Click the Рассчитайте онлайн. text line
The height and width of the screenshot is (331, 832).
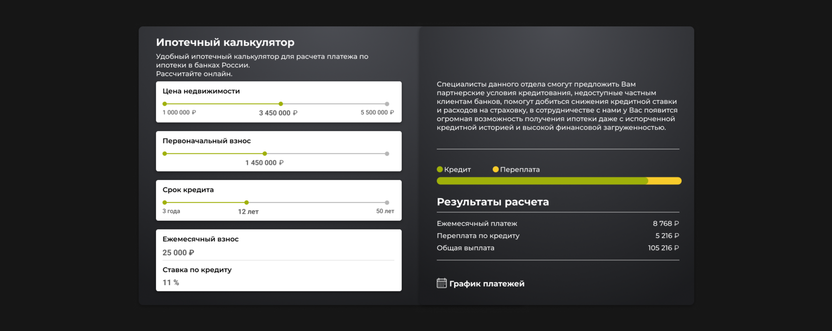coord(194,74)
